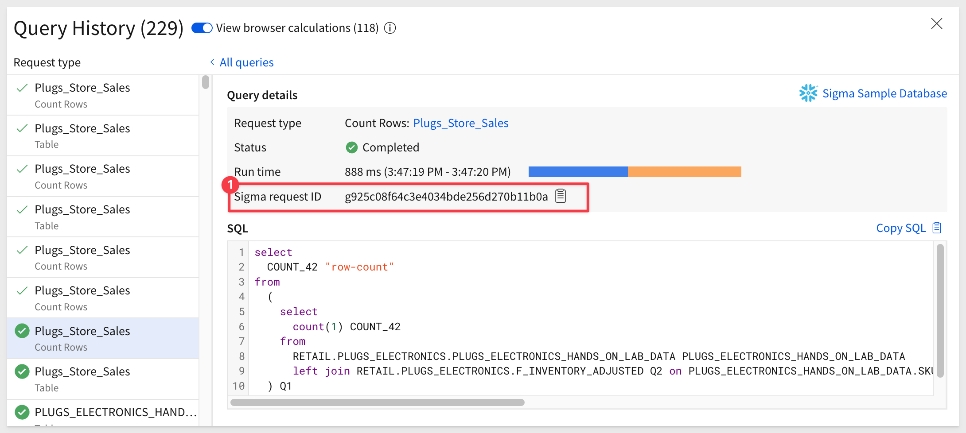The height and width of the screenshot is (433, 966).
Task: Click the green check icon on highlighted row
Action: (x=22, y=331)
